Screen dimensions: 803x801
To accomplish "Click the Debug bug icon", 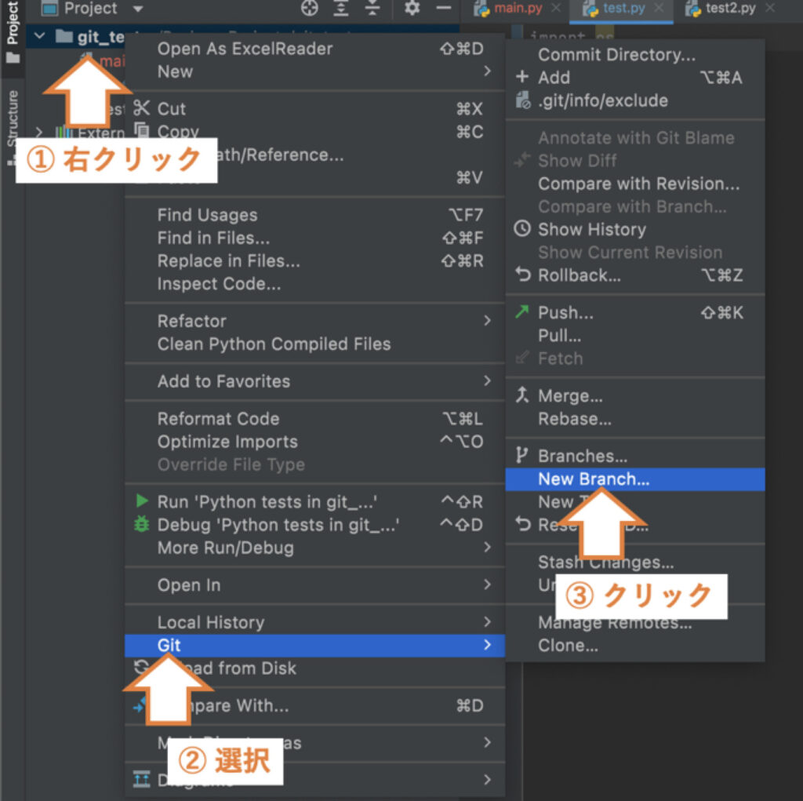I will pos(141,525).
